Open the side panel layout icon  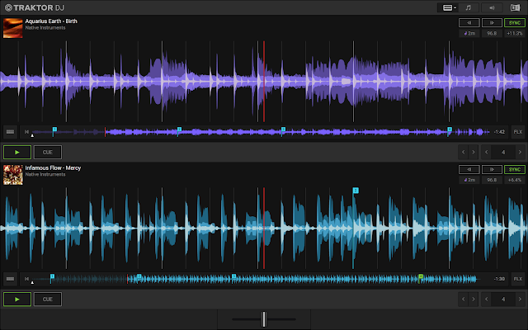click(x=515, y=7)
